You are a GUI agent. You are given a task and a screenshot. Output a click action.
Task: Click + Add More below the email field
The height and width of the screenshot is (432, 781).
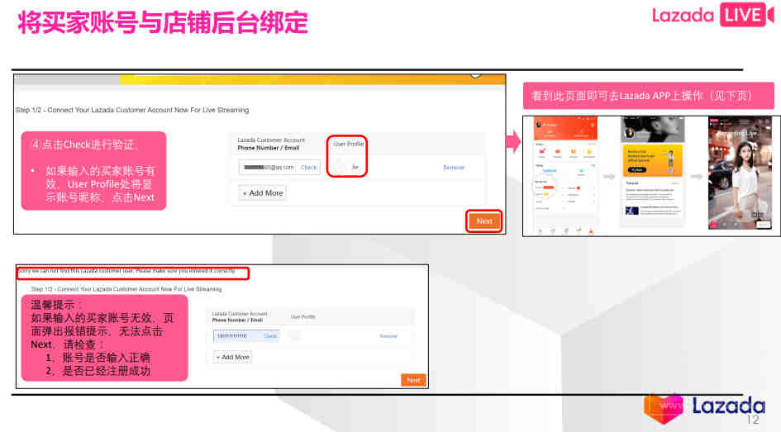263,193
